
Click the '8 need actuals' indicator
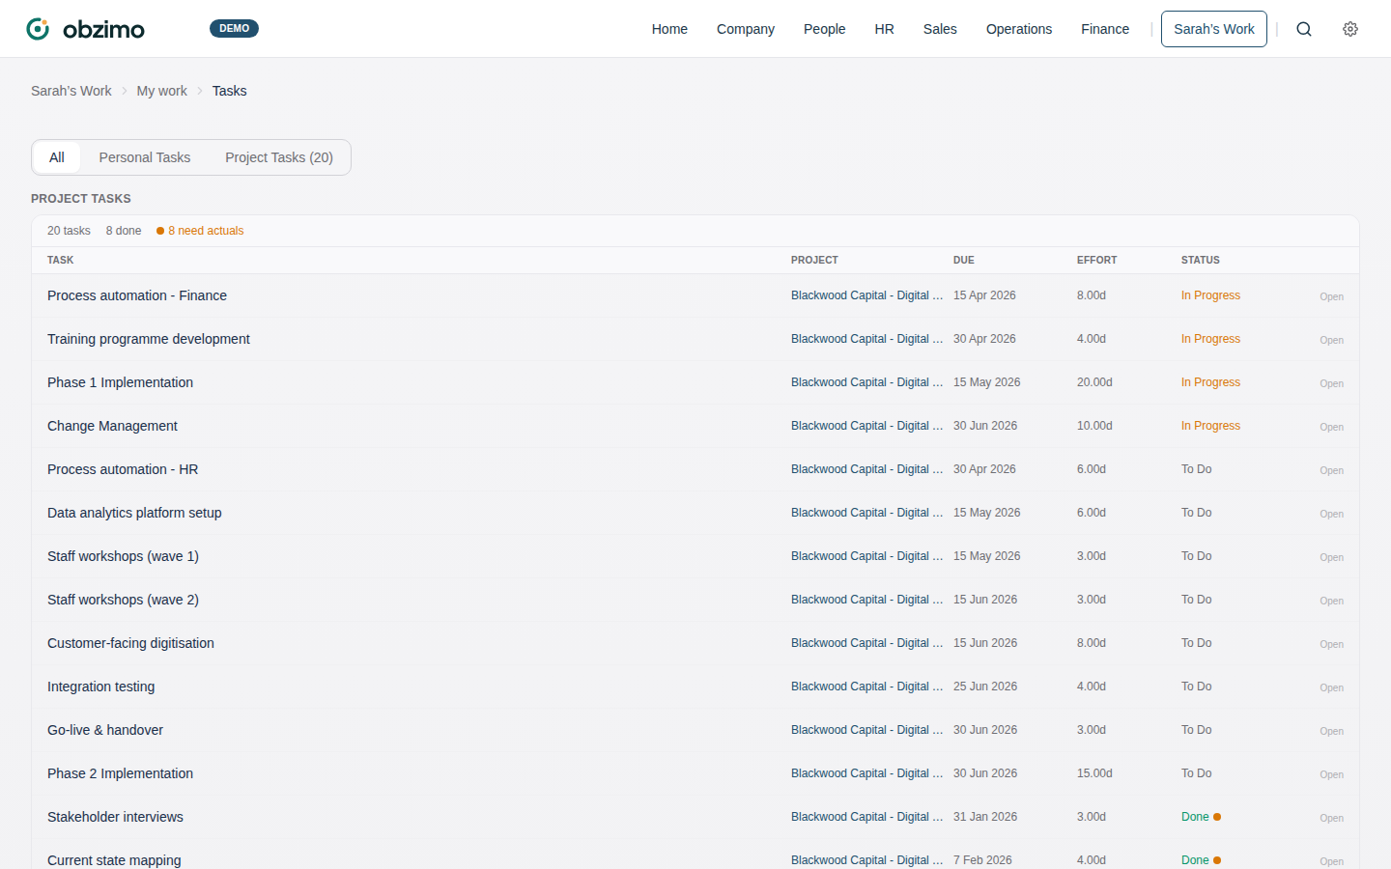pyautogui.click(x=200, y=231)
